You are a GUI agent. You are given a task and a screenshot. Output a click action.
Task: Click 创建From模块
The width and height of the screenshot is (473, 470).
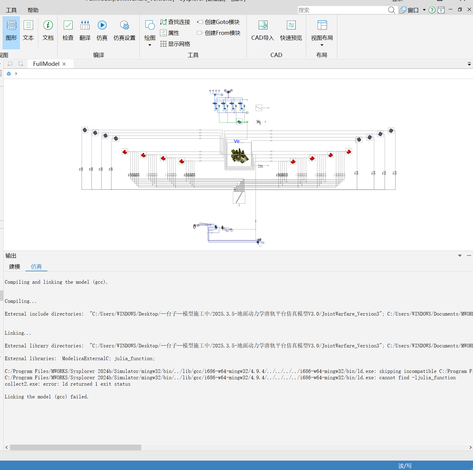pos(219,33)
